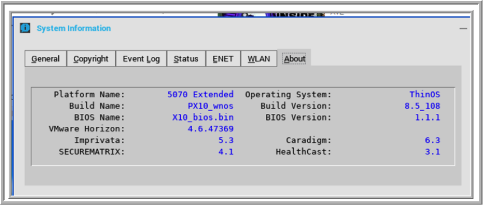Screen dimensions: 483x205
Task: Switch to the General tab
Action: (45, 59)
